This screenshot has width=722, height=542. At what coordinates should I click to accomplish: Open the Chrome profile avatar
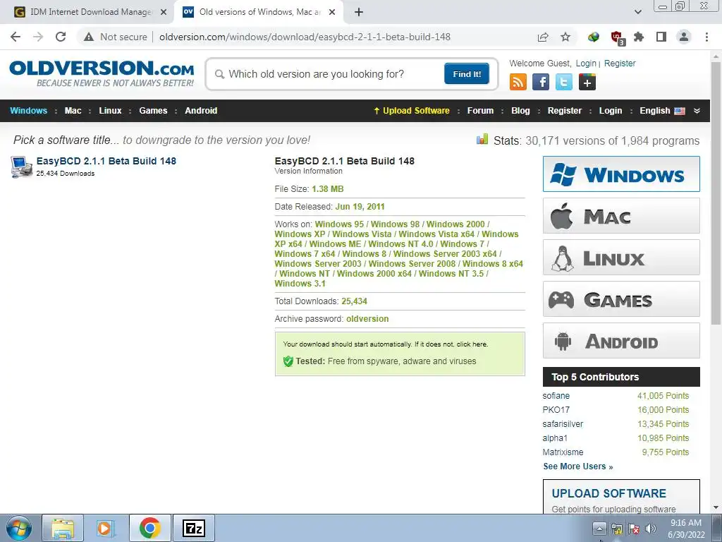coord(684,37)
